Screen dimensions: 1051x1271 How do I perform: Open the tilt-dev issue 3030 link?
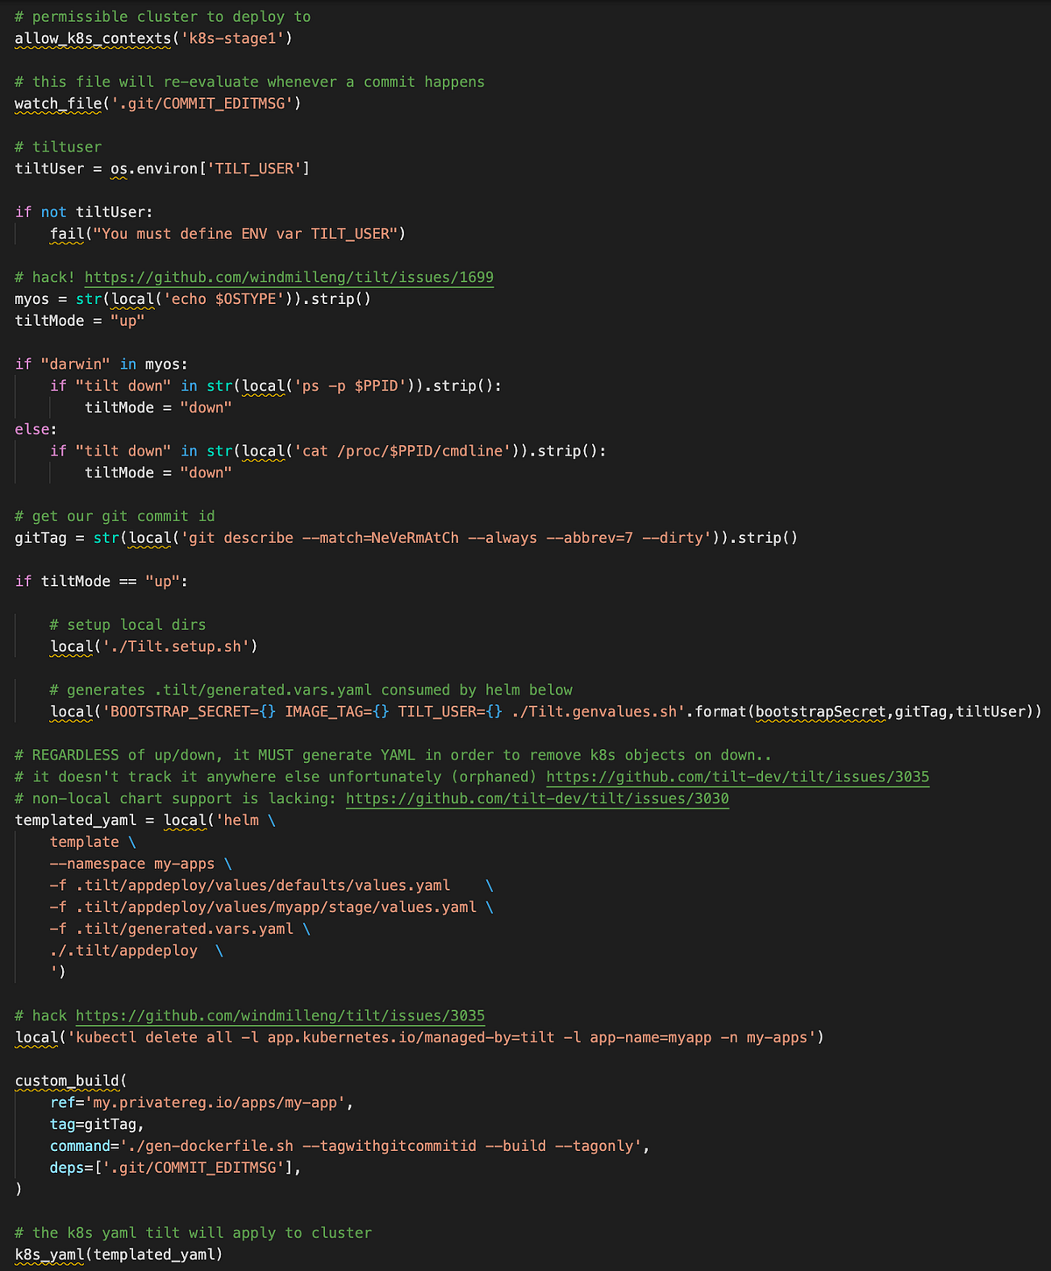point(537,798)
